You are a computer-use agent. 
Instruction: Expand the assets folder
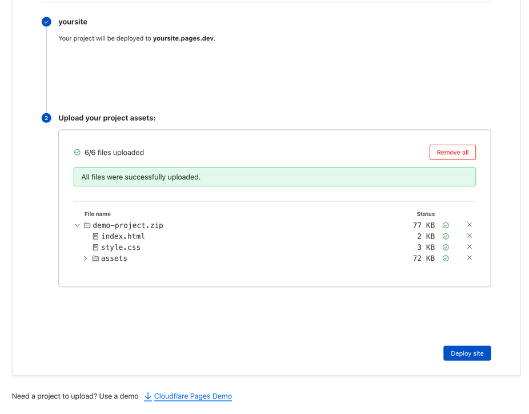tap(86, 258)
